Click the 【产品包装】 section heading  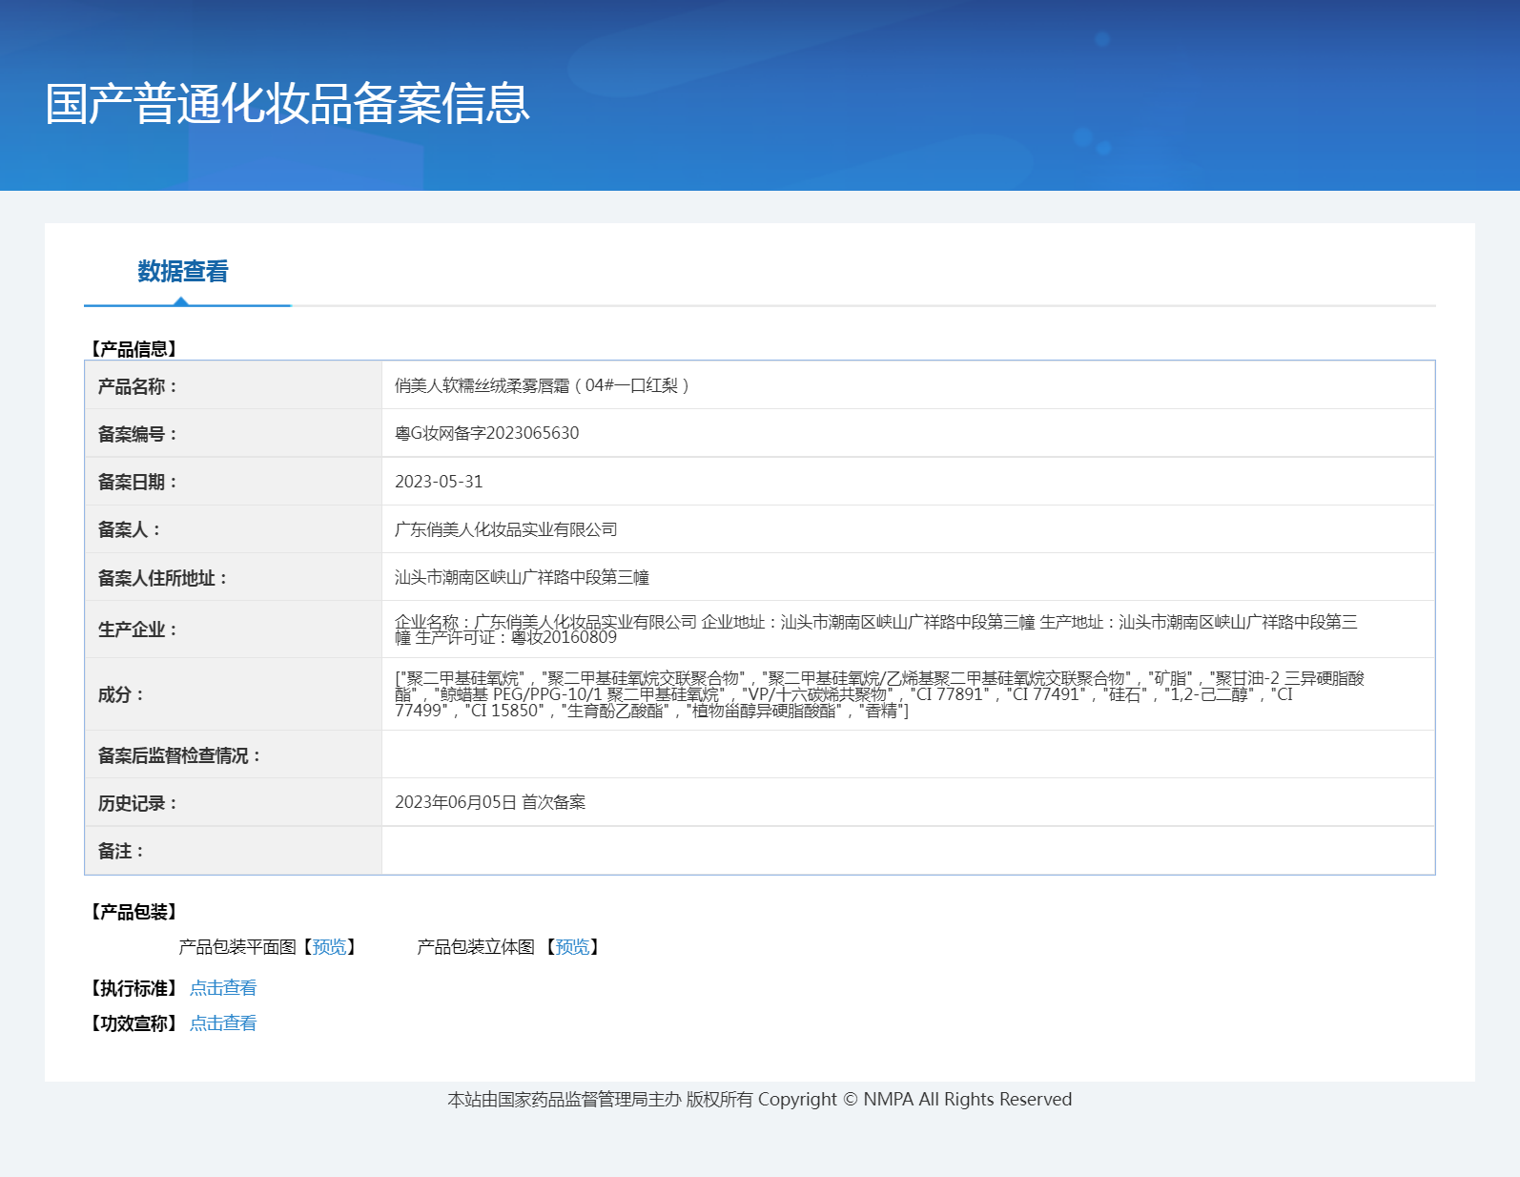pyautogui.click(x=134, y=912)
